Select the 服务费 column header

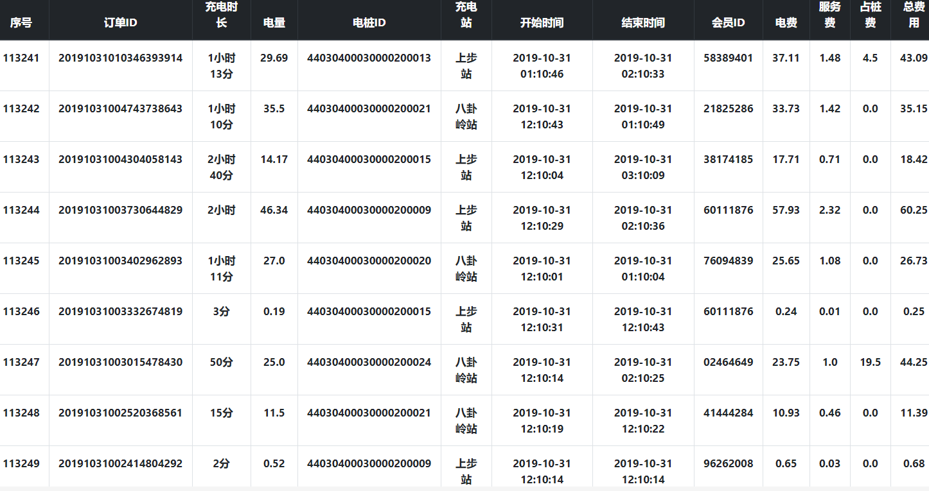829,15
